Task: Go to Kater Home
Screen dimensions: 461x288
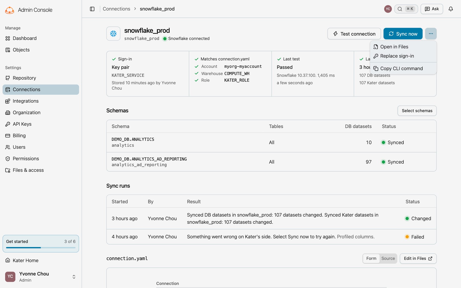Action: (41, 261)
